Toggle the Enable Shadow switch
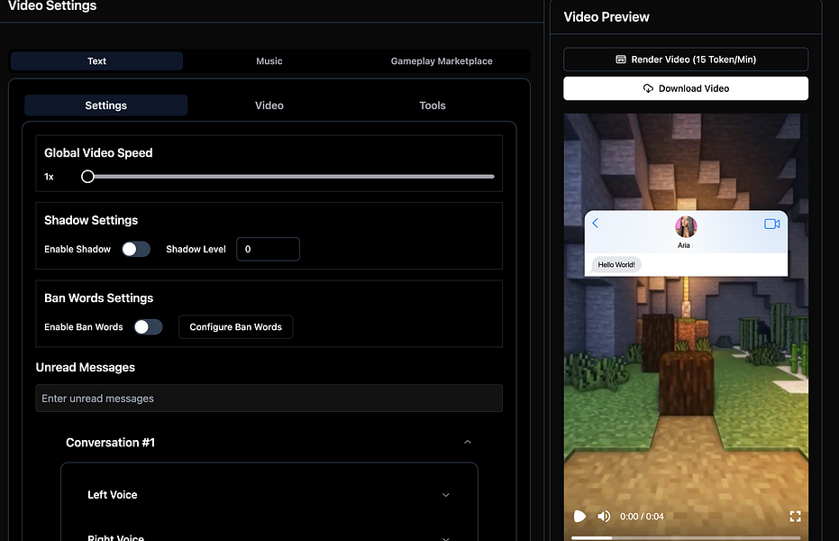Viewport: 839px width, 541px height. pos(136,250)
